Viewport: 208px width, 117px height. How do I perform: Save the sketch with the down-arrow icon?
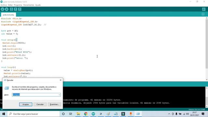(x=20, y=9)
